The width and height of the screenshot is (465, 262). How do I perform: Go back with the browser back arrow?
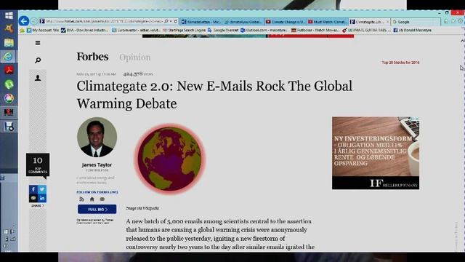pos(24,21)
